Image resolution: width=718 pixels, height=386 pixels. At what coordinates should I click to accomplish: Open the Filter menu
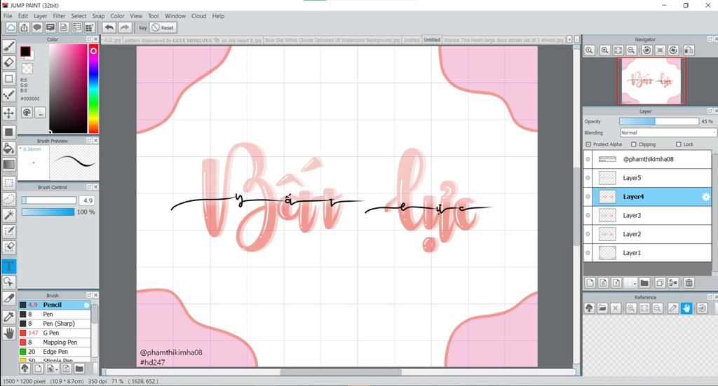tap(59, 15)
